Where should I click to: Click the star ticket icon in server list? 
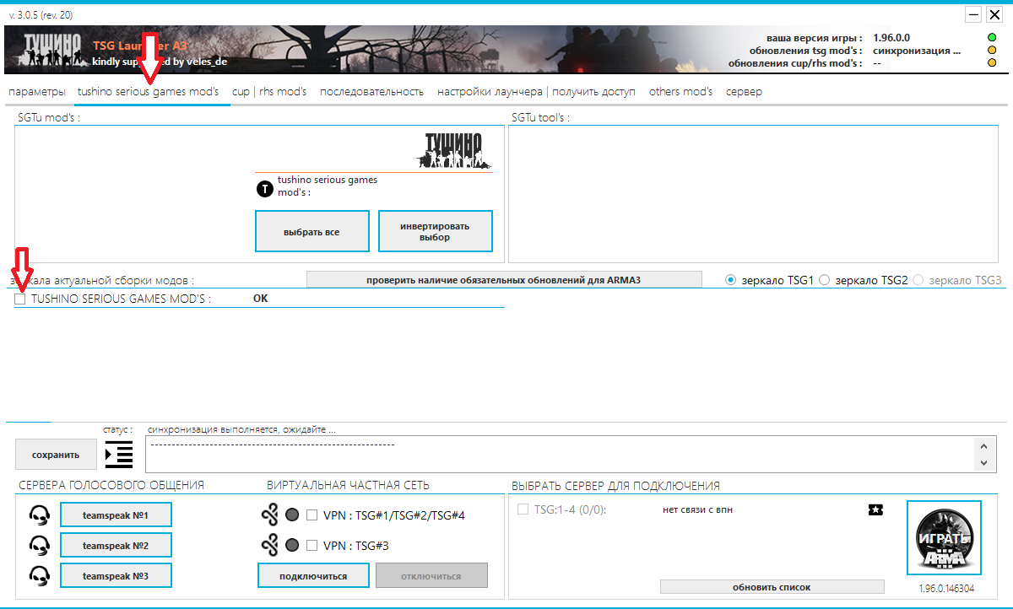point(875,509)
